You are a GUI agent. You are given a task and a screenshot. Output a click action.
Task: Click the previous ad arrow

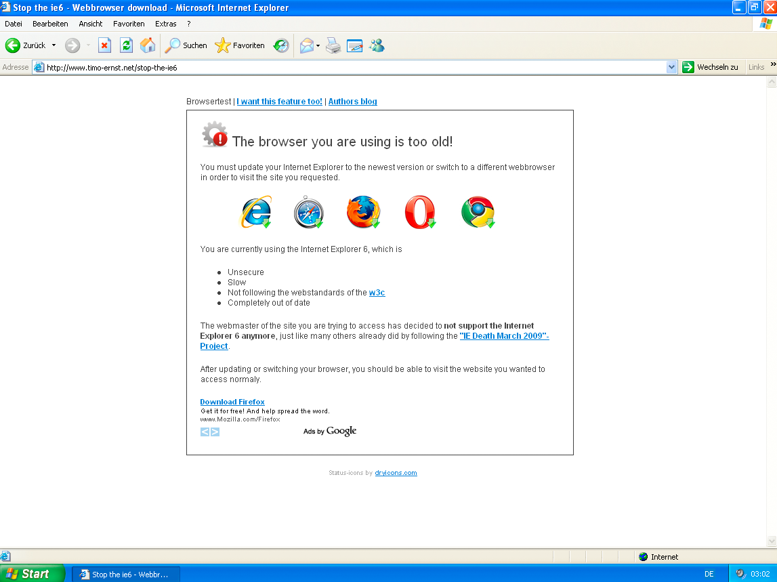tap(205, 432)
